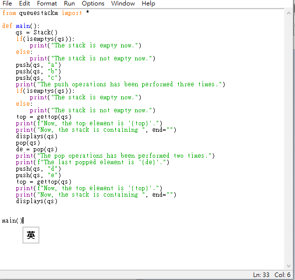Open the Run menu
295x280 pixels.
tap(69, 3)
